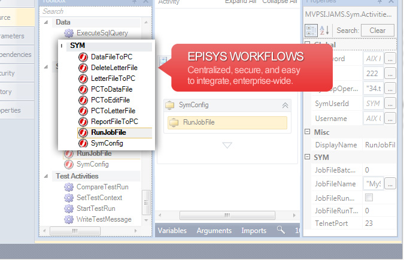The height and width of the screenshot is (260, 404).
Task: Click the SymUserId value field
Action: (373, 104)
